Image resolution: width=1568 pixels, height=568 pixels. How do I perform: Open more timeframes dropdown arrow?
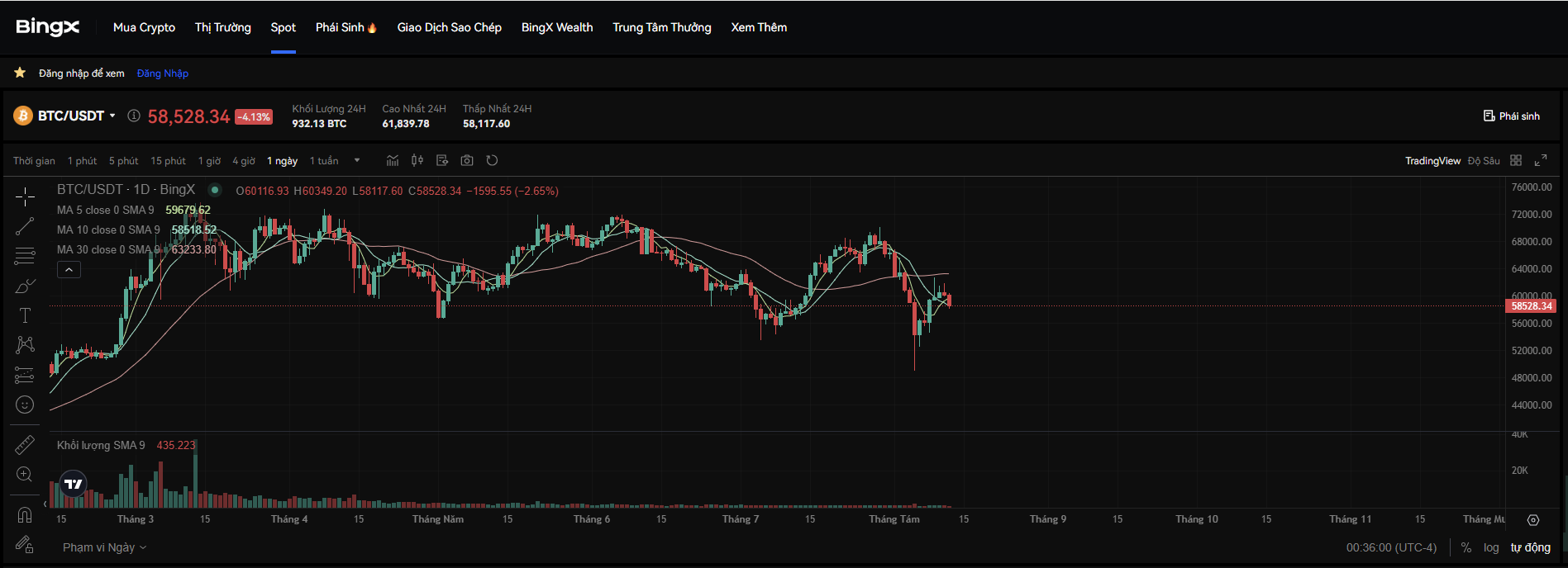point(357,160)
